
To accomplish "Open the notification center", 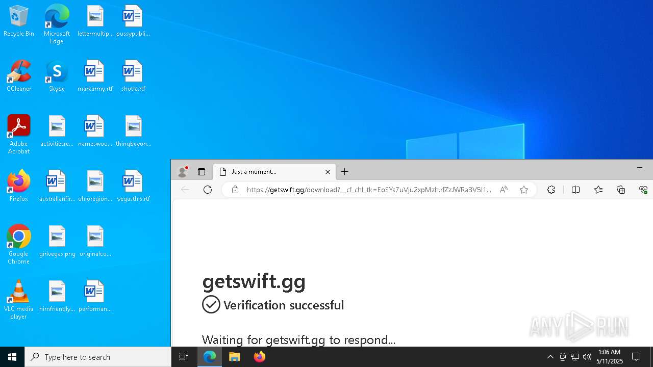I will [636, 357].
